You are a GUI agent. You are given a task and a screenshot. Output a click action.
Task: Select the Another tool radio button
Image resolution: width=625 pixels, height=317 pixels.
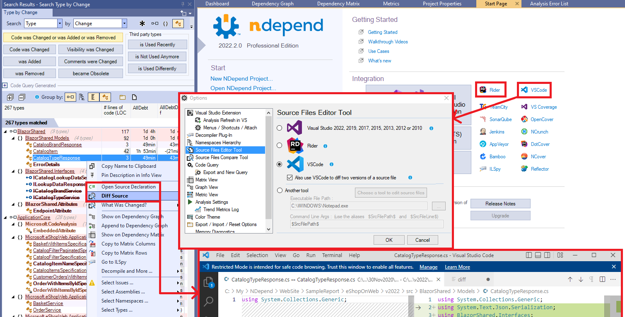tap(280, 191)
